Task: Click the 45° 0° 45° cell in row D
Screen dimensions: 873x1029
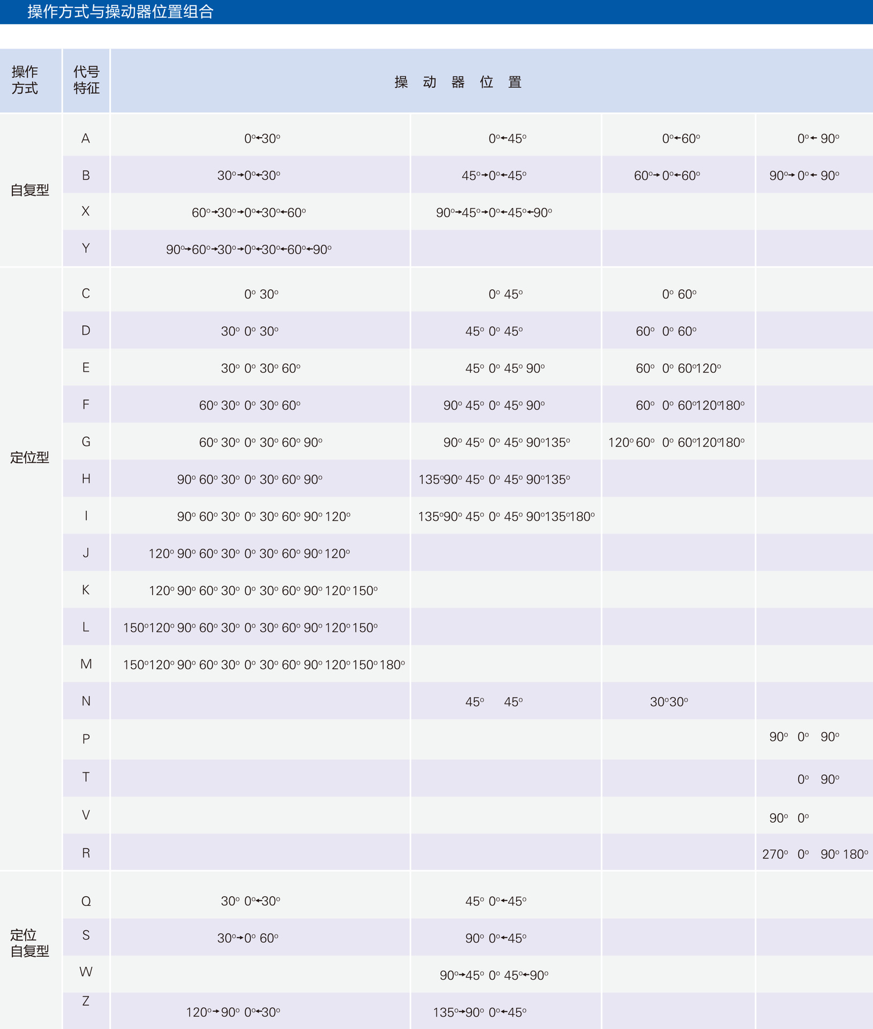Action: [x=494, y=331]
